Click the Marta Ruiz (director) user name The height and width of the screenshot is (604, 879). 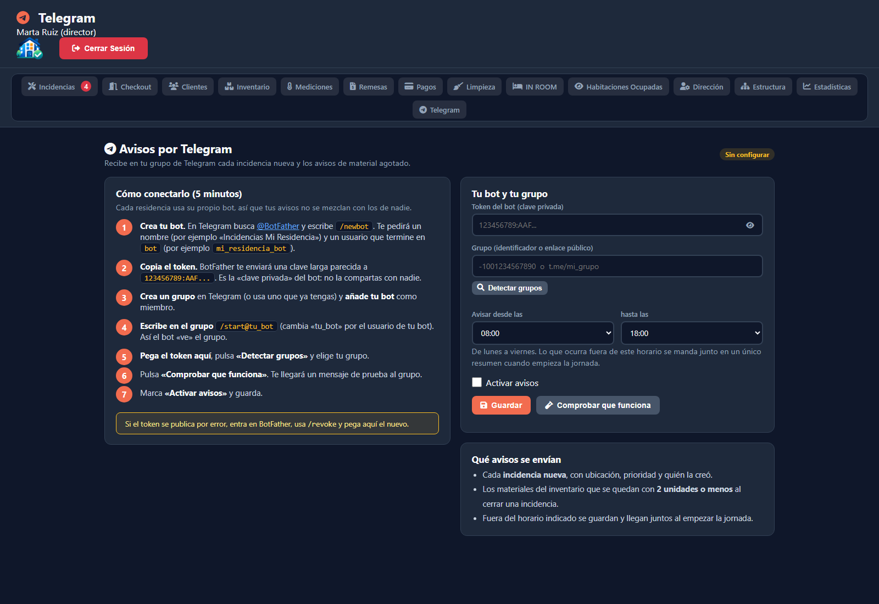[x=56, y=32]
